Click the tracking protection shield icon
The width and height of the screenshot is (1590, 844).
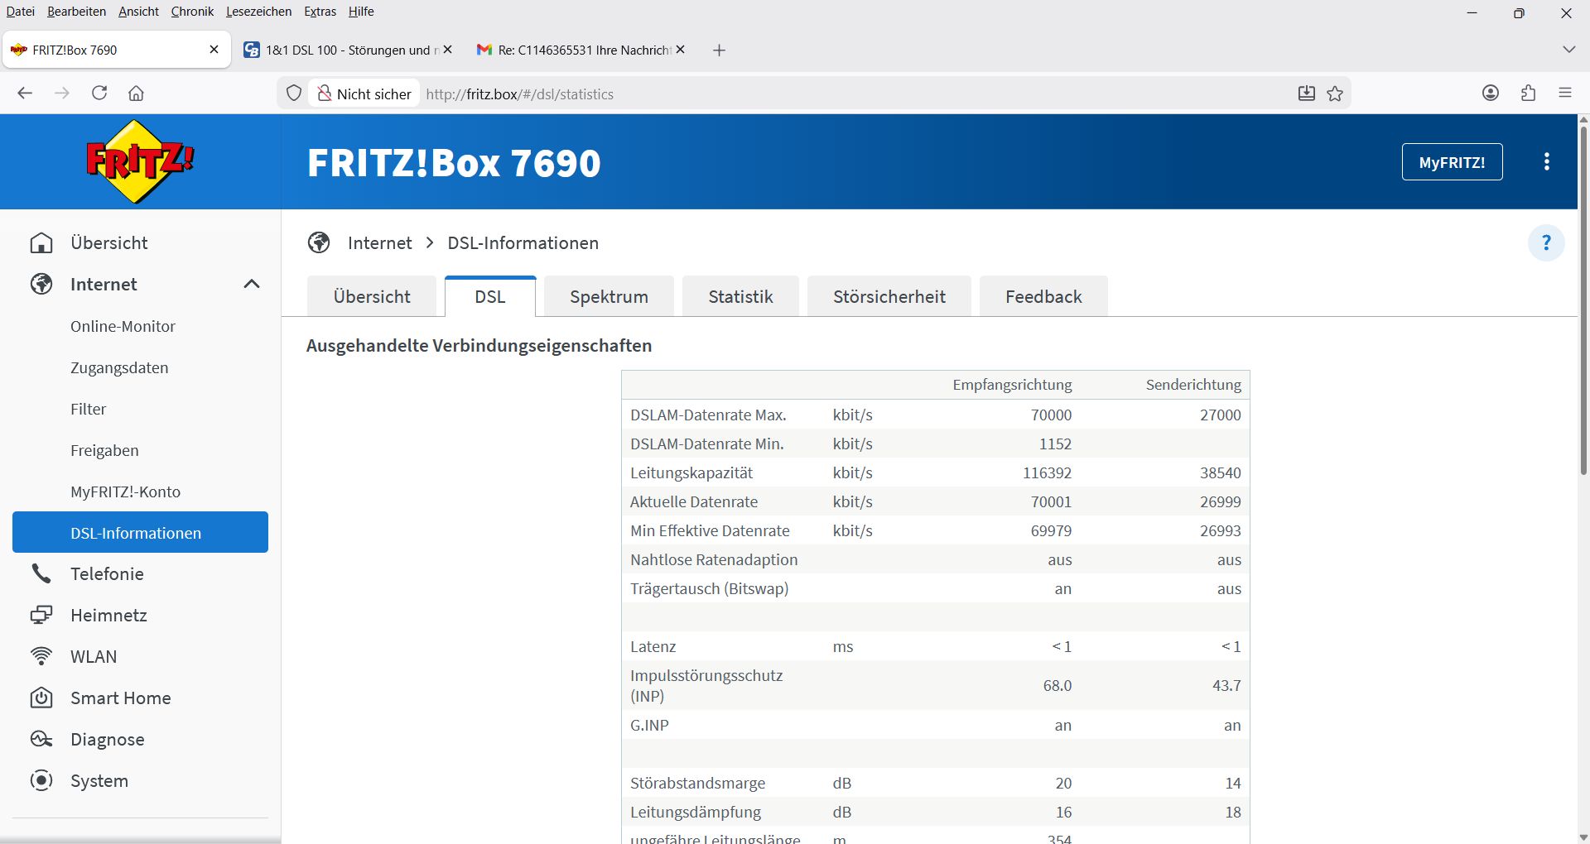(294, 94)
